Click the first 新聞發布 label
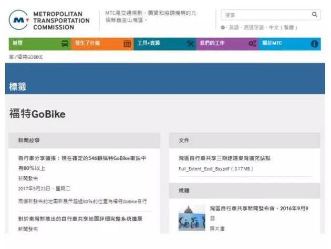The height and width of the screenshot is (249, 331). pos(28,178)
